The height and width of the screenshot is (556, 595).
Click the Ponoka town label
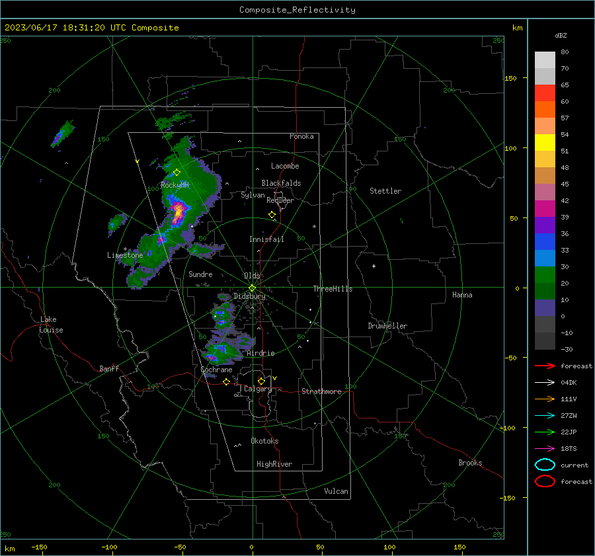pyautogui.click(x=301, y=136)
